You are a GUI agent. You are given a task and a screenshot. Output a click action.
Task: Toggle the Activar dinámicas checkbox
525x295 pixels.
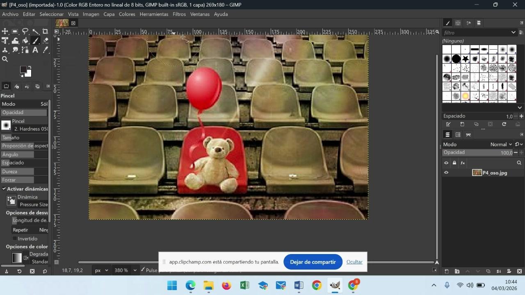[4, 189]
